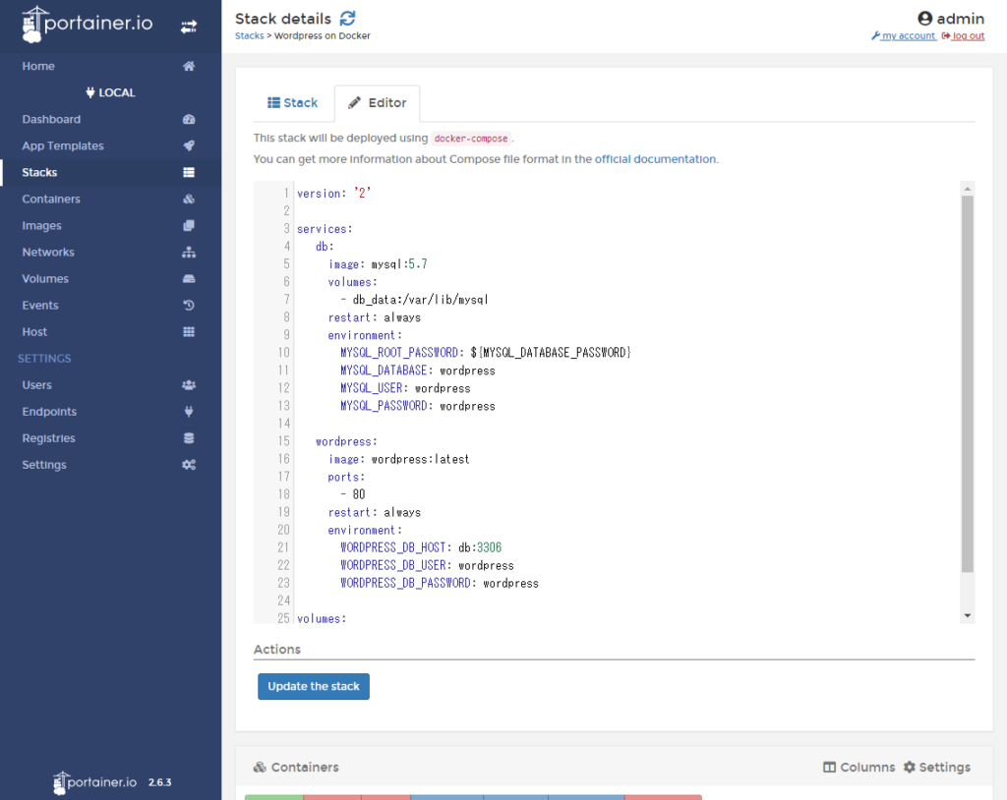Click the line number 15 in the gutter
Image resolution: width=1007 pixels, height=800 pixels.
tap(284, 441)
